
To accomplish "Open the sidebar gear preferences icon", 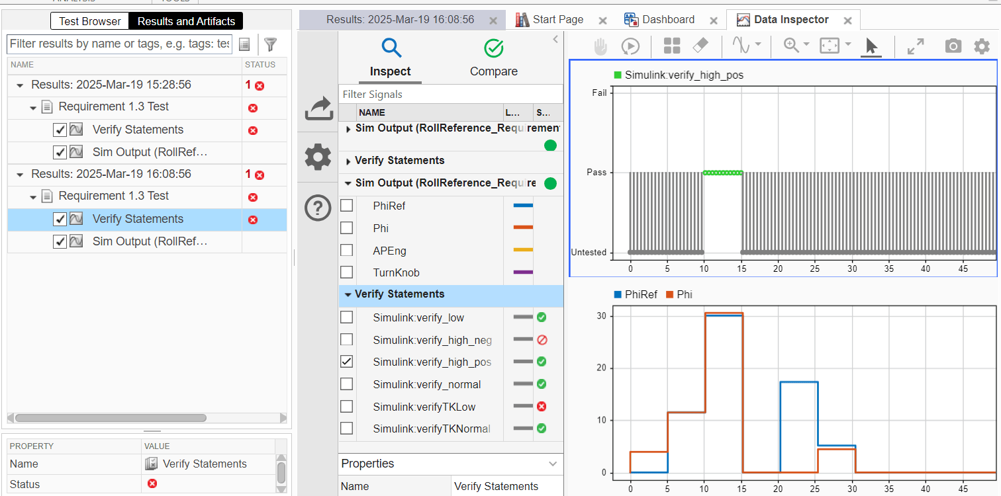I will [x=318, y=157].
